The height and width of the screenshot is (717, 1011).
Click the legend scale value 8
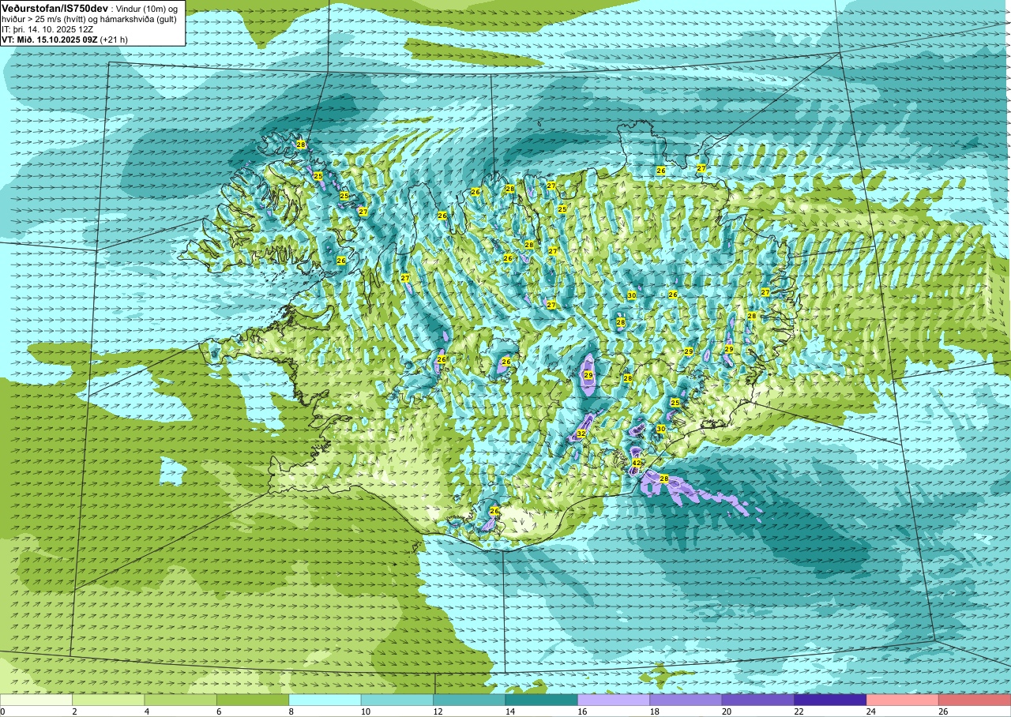pyautogui.click(x=289, y=711)
